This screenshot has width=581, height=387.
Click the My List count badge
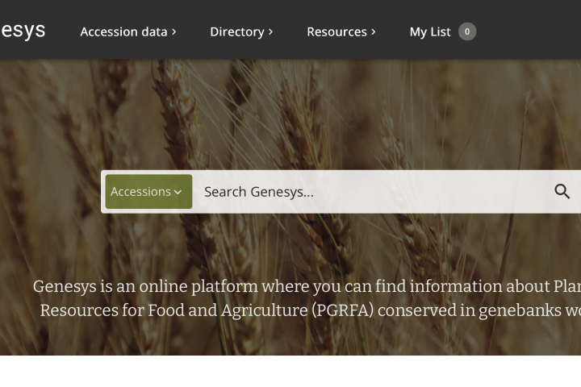(467, 31)
